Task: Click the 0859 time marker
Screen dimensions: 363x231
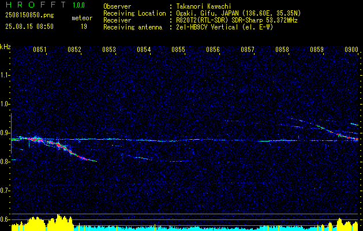Action: click(x=316, y=50)
